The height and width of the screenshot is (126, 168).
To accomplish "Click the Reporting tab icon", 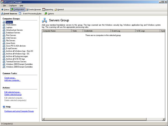I will [x=43, y=10].
